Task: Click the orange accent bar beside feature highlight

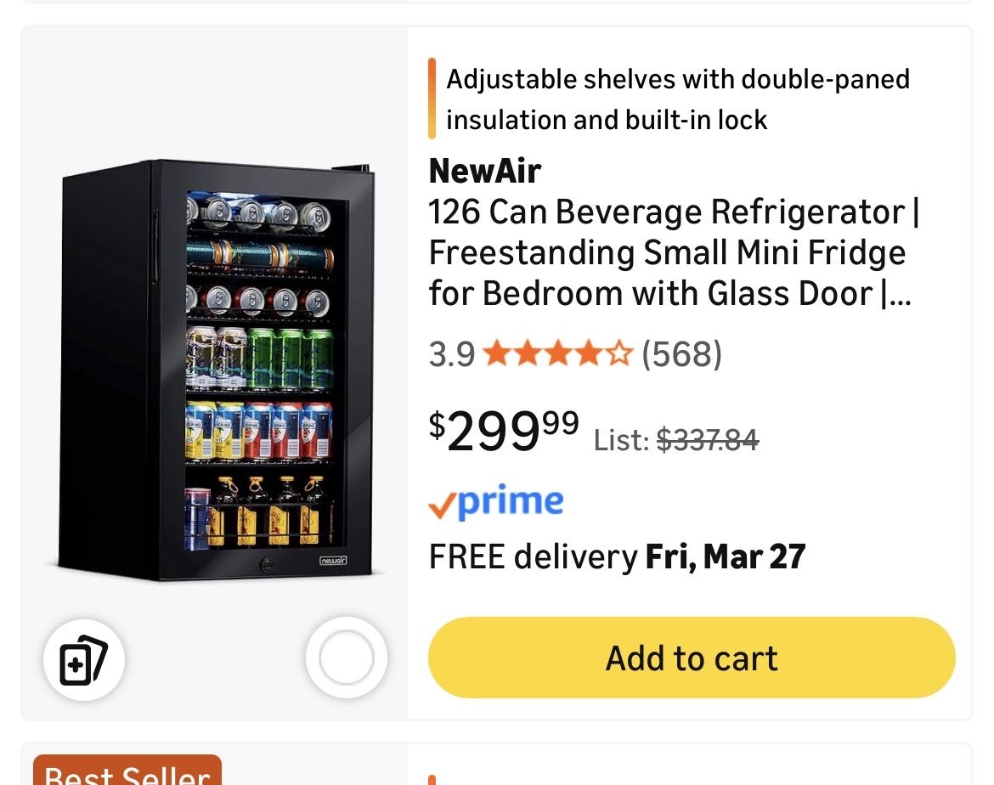Action: 432,99
